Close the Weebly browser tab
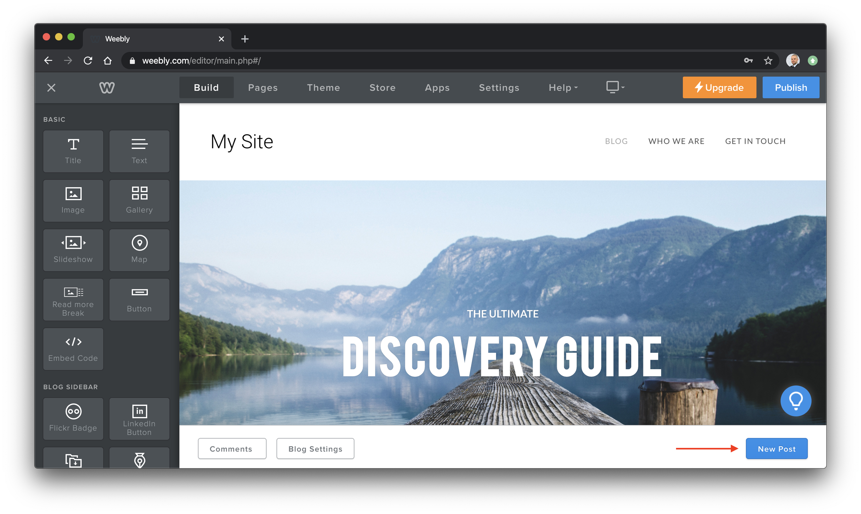The image size is (861, 514). click(221, 39)
